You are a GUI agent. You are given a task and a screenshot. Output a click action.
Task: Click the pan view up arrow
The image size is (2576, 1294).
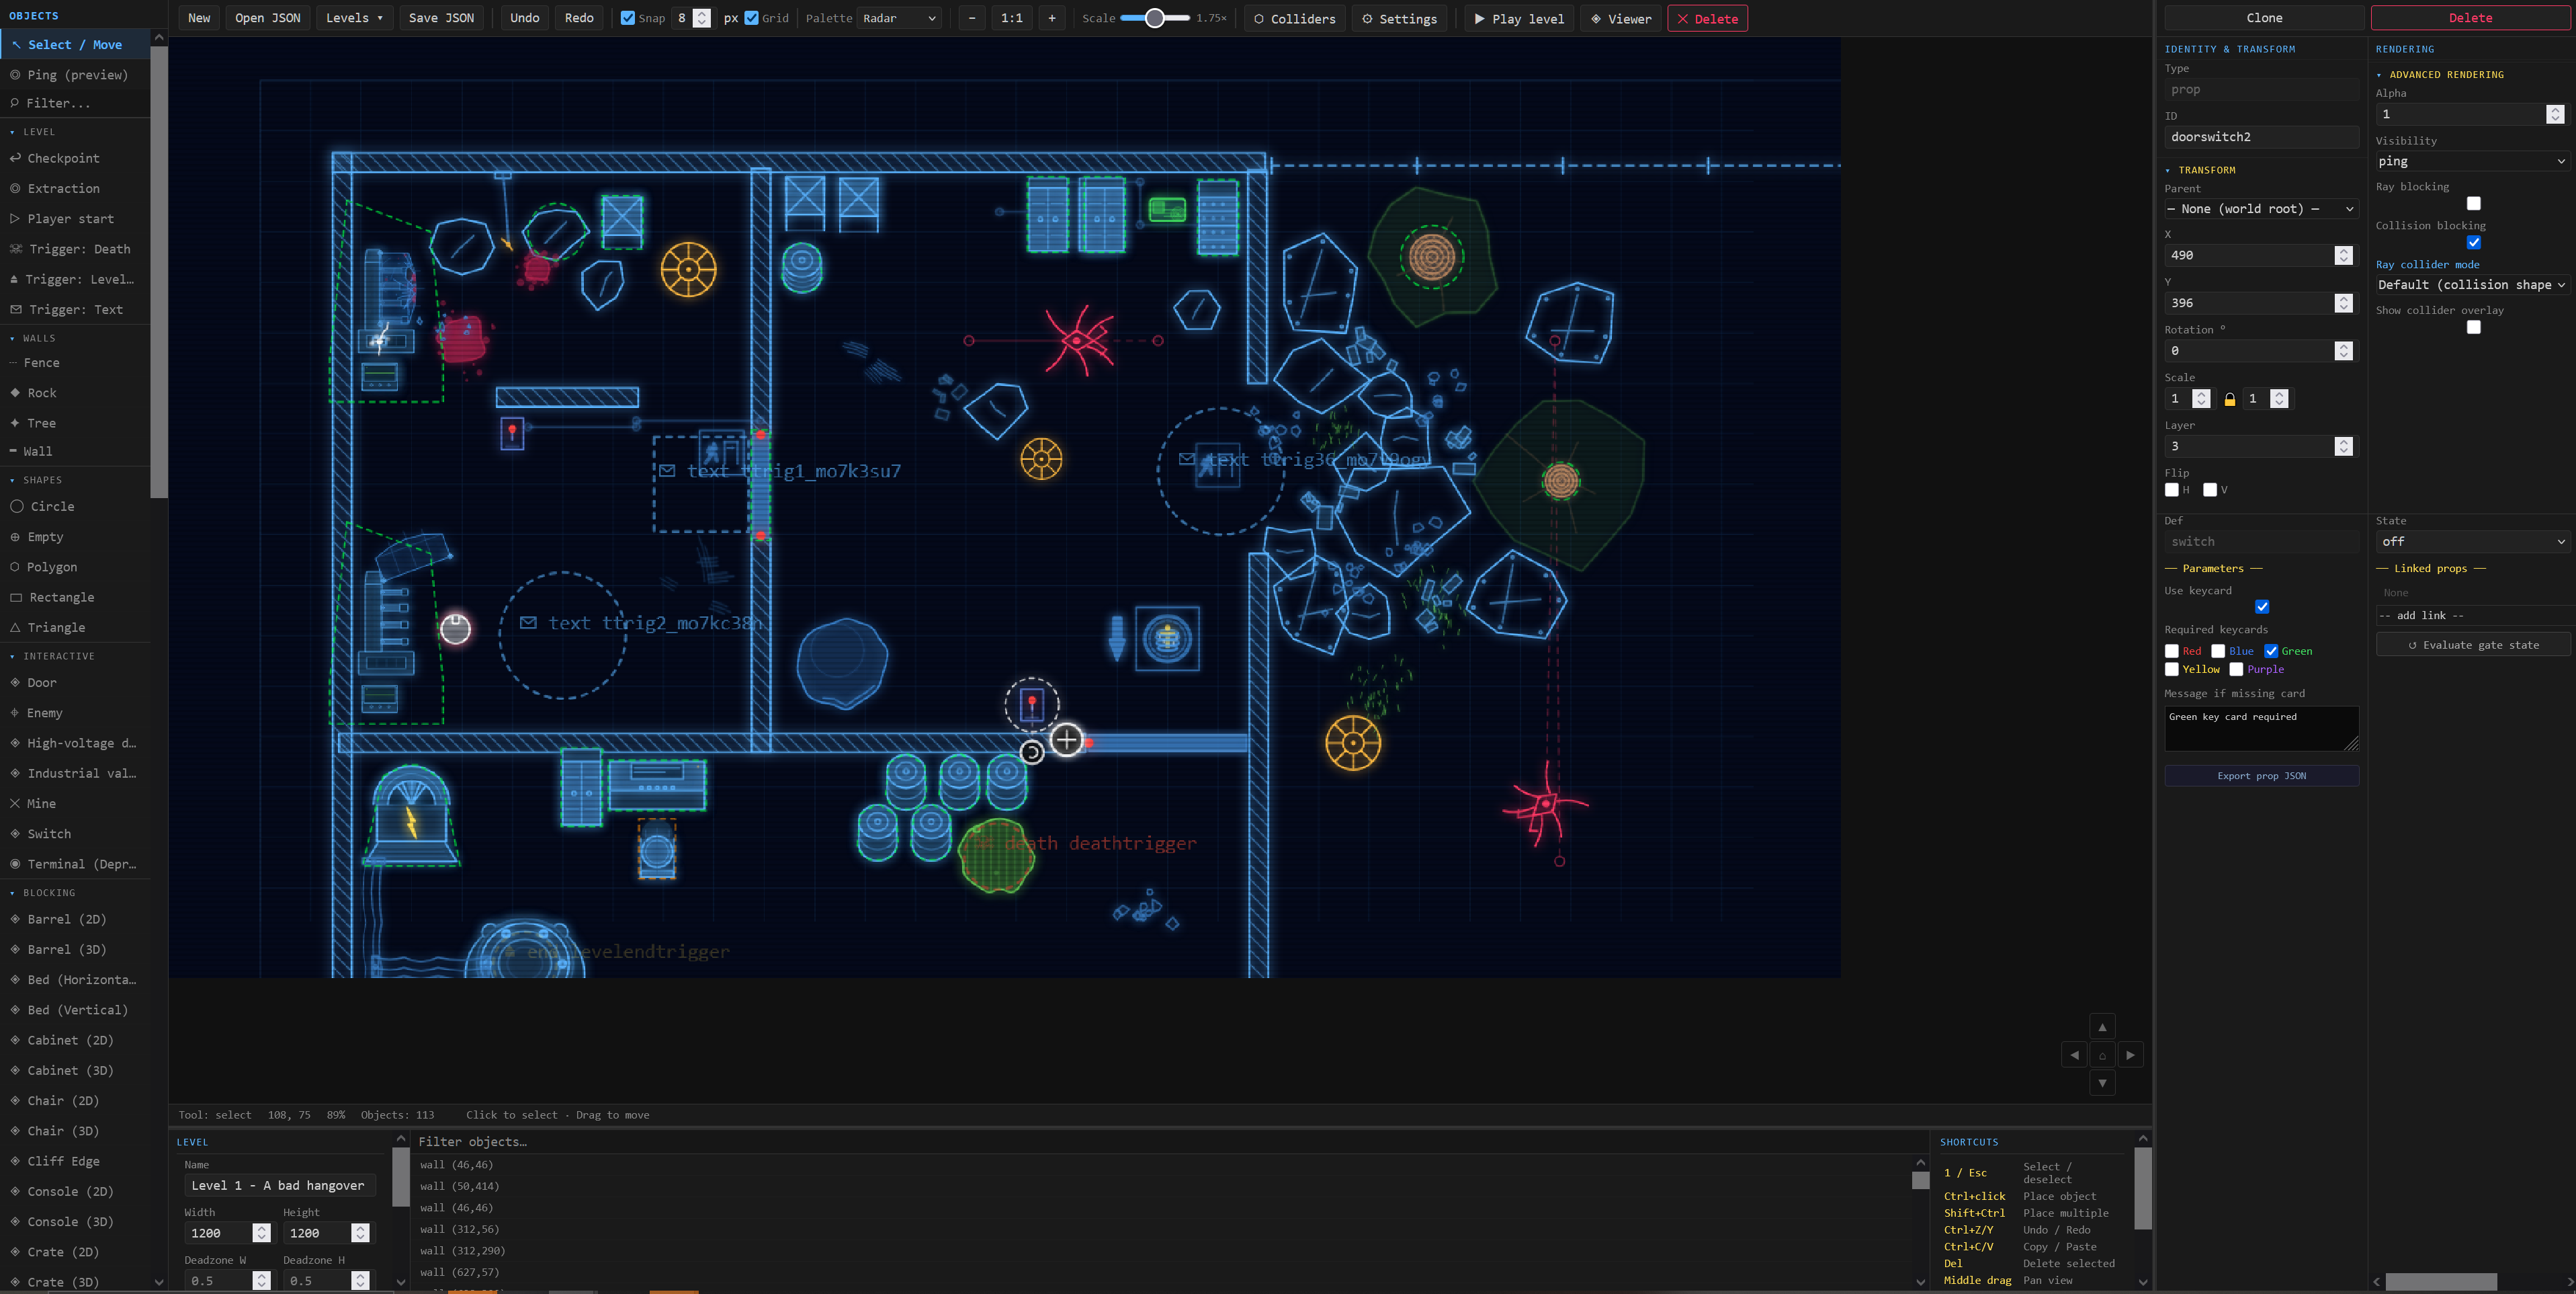2102,1026
